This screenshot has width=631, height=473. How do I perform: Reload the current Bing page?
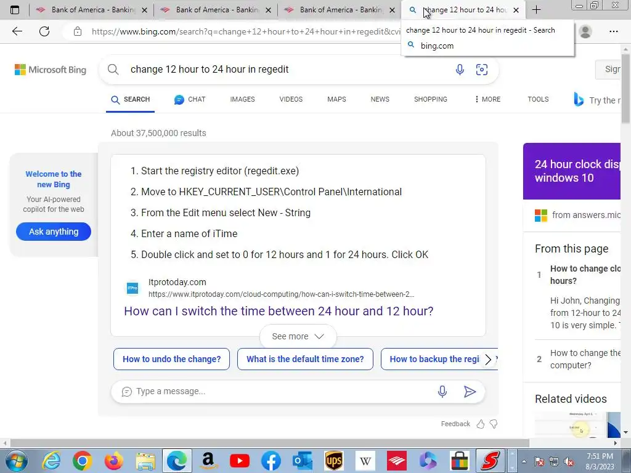click(x=44, y=31)
